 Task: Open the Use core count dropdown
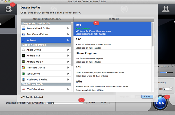(x=171, y=89)
